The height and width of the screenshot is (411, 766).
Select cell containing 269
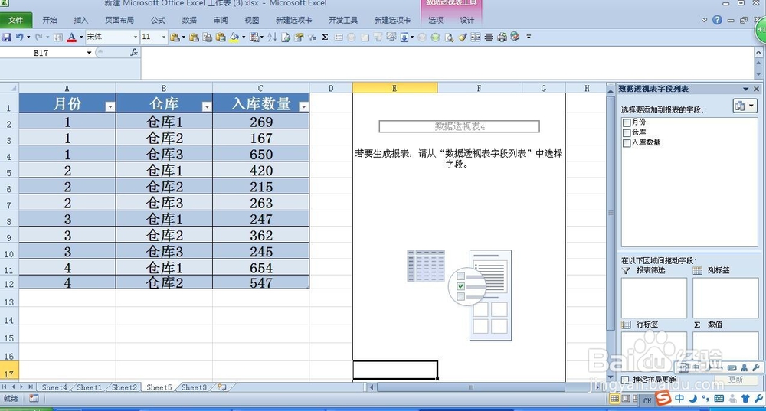coord(261,122)
